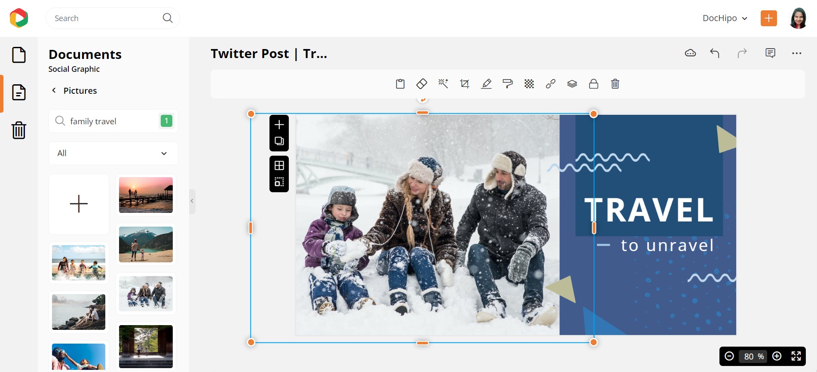Click the orange create new plus button
Screen dimensions: 817x372
pos(769,18)
